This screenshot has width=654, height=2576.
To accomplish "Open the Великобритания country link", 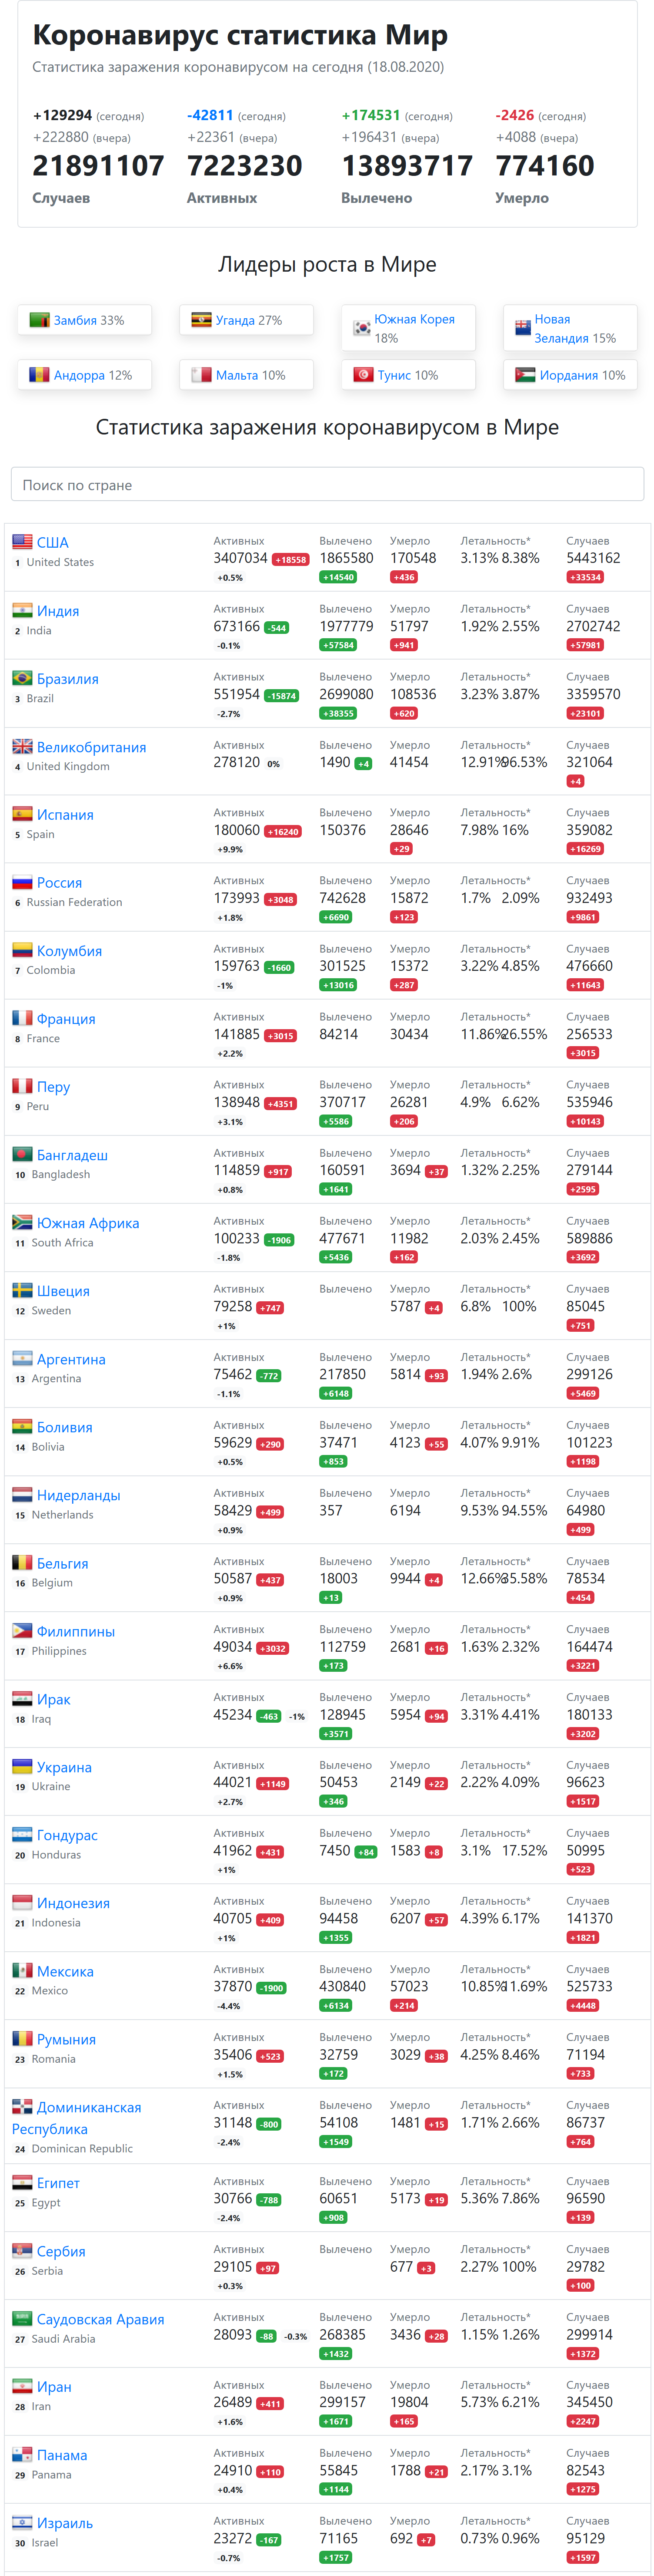I will point(92,747).
